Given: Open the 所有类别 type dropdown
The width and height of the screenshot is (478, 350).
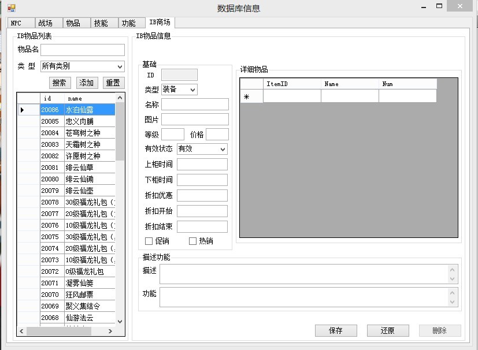Looking at the screenshot, I should 83,66.
